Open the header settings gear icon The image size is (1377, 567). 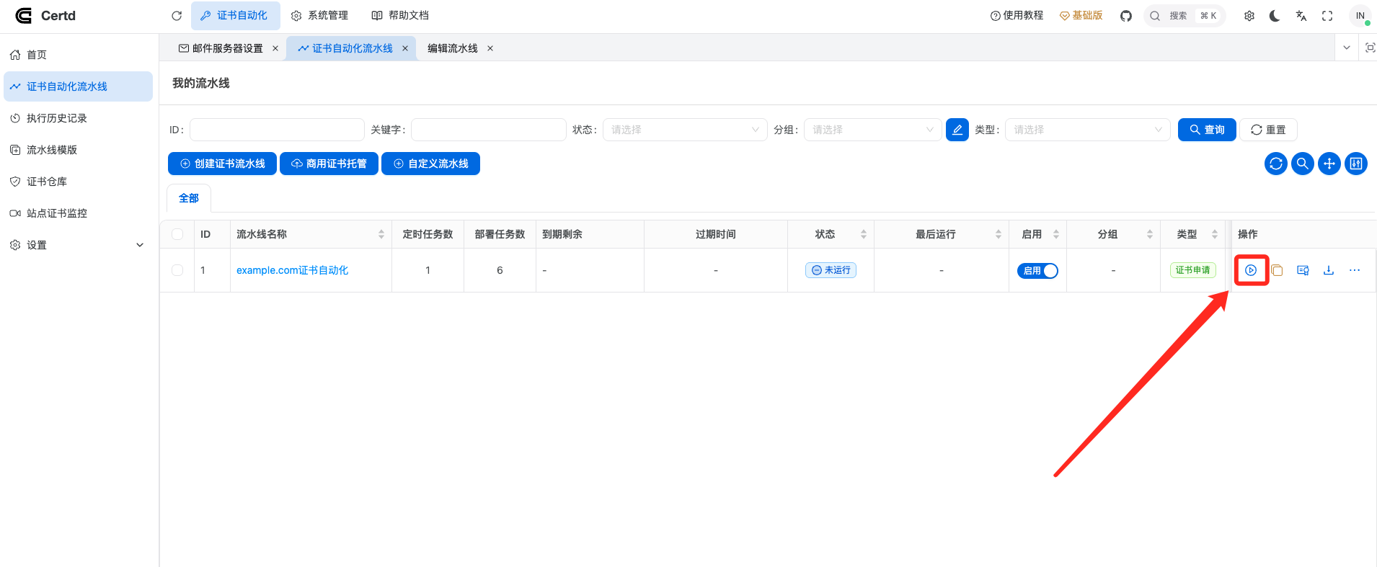[1249, 16]
